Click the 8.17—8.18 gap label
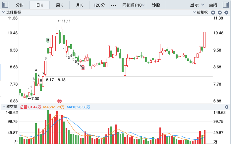 56,80
